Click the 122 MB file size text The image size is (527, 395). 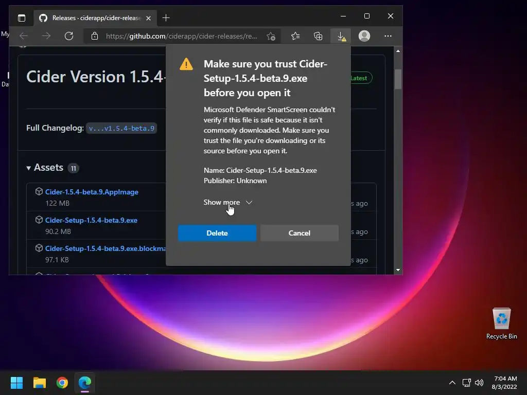tap(57, 203)
